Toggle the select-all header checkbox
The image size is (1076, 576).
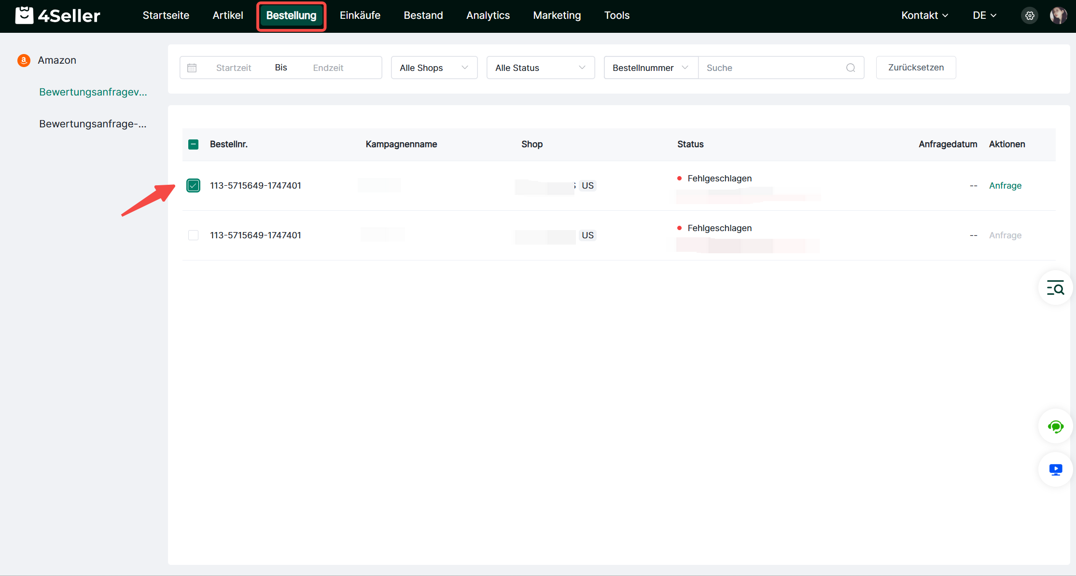(x=193, y=144)
